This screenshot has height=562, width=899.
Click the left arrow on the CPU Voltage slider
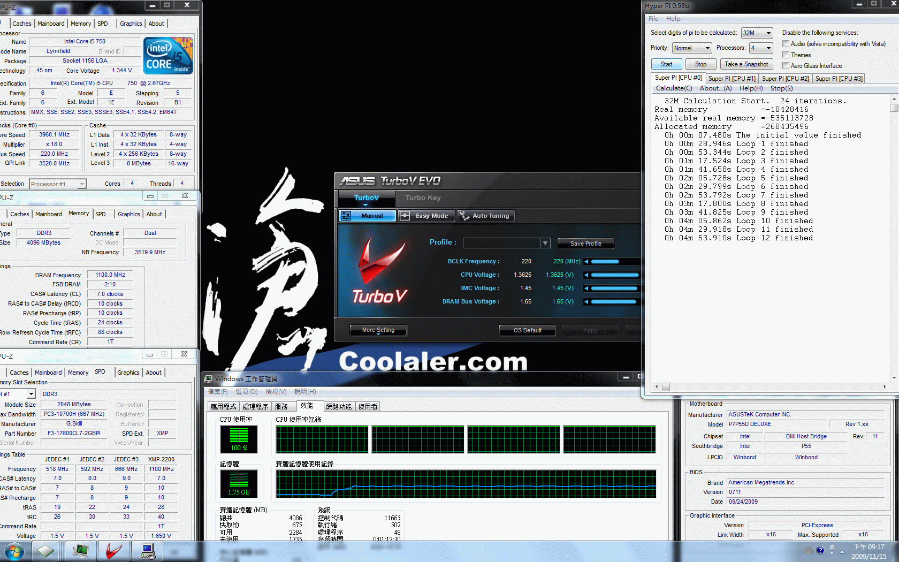586,275
